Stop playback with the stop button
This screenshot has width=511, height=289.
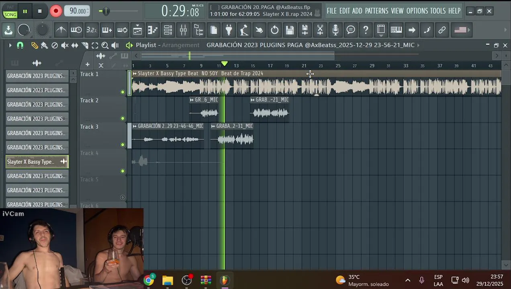pos(40,11)
